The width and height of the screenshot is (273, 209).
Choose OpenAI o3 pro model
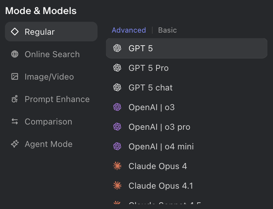tap(159, 127)
